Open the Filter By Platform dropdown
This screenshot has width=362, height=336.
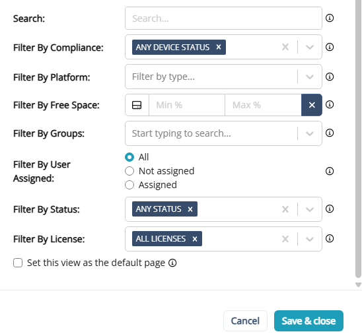(310, 77)
